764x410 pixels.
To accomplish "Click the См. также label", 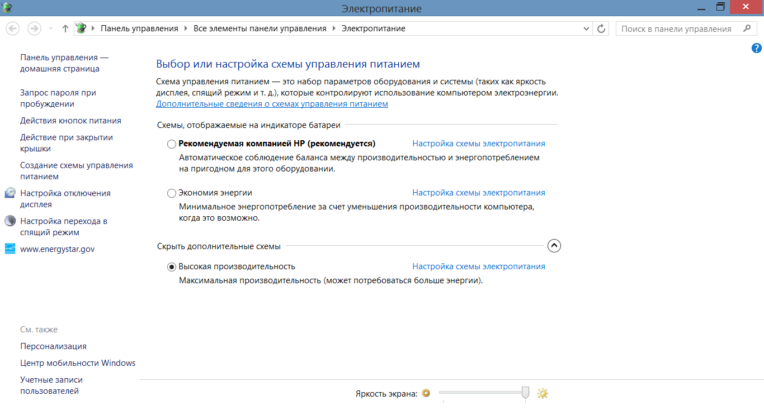I will tap(39, 330).
